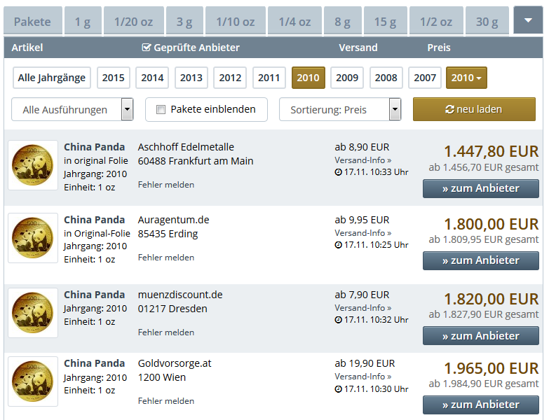The width and height of the screenshot is (549, 420).
Task: Expand more weight tabs with arrow button
Action: pyautogui.click(x=528, y=20)
